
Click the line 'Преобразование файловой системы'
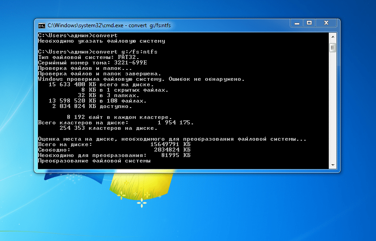pyautogui.click(x=94, y=161)
